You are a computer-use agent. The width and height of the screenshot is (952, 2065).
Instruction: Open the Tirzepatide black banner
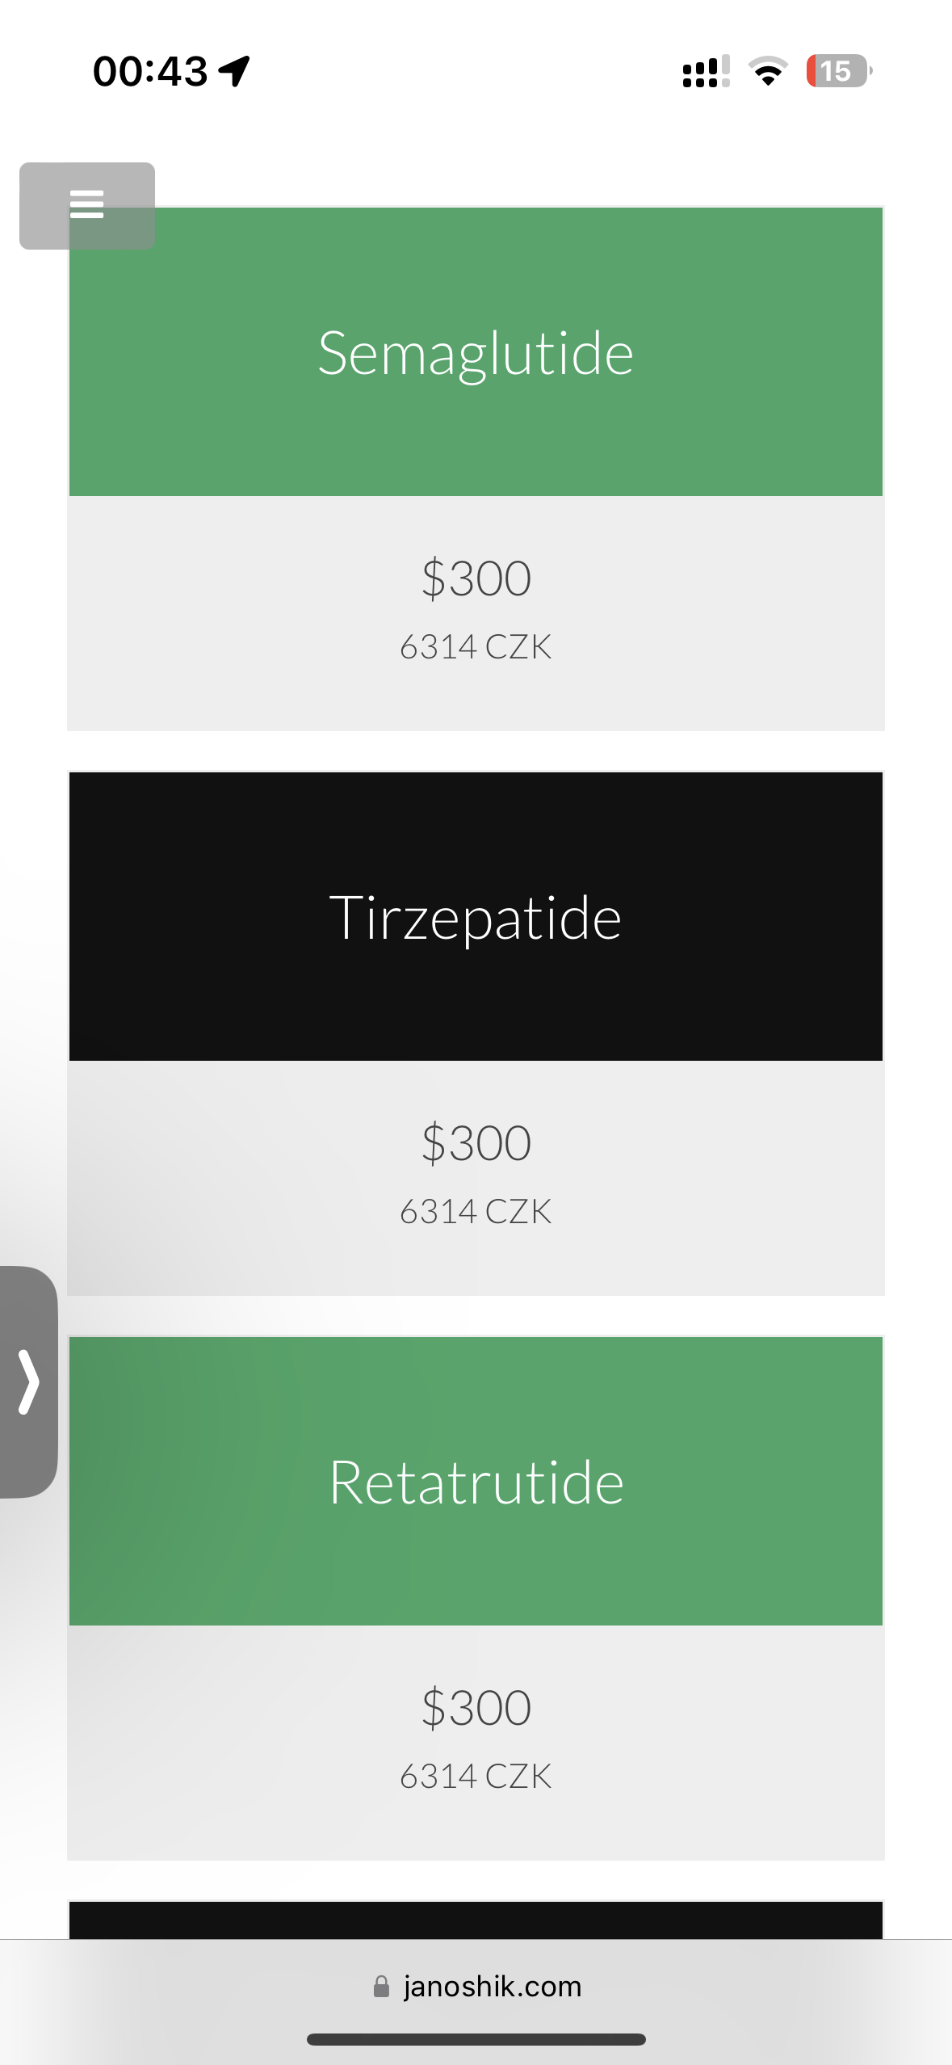476,917
